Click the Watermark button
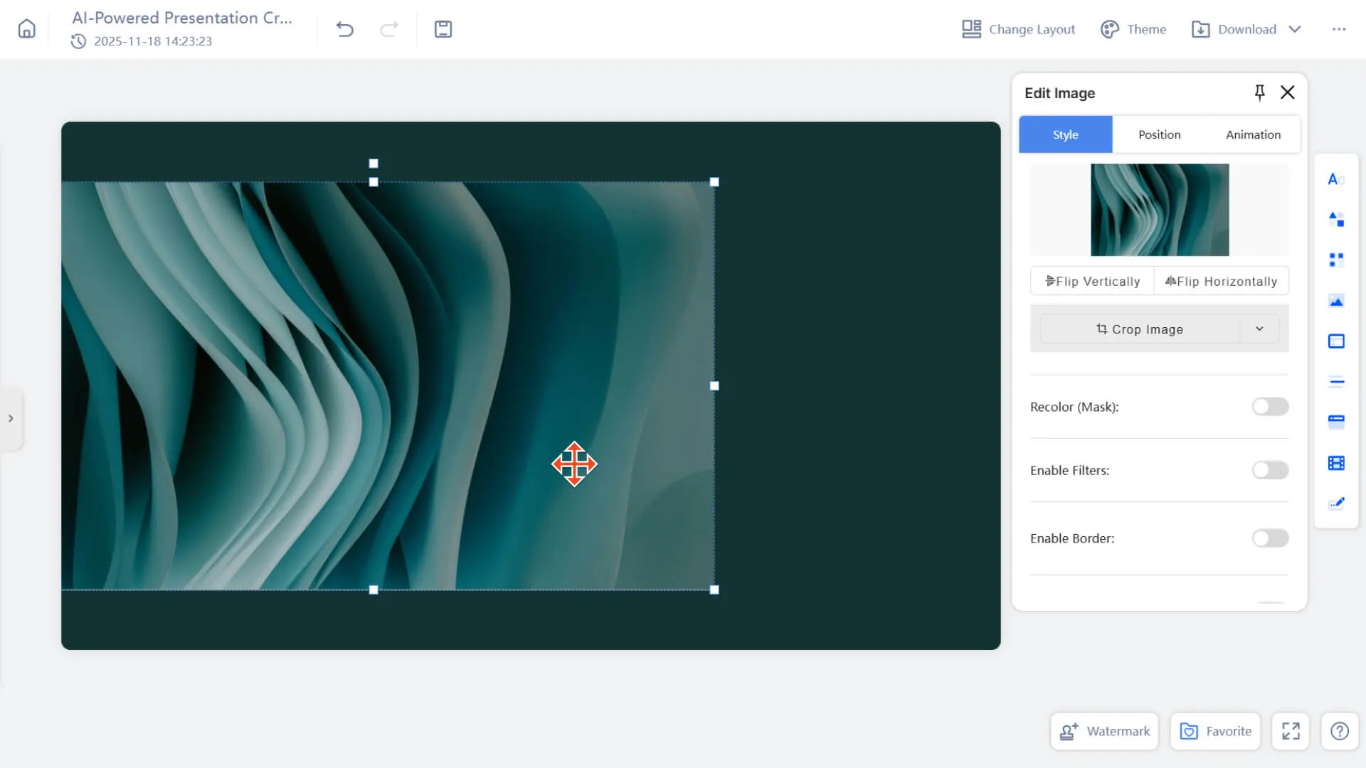The width and height of the screenshot is (1366, 768). [1104, 731]
